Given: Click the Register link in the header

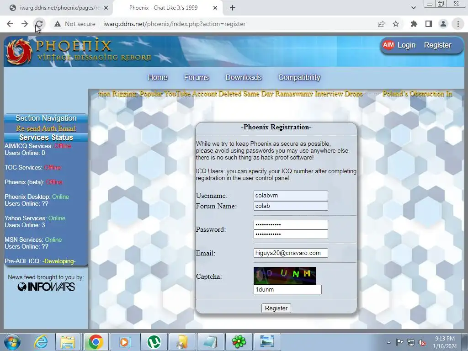Looking at the screenshot, I should click(x=437, y=45).
